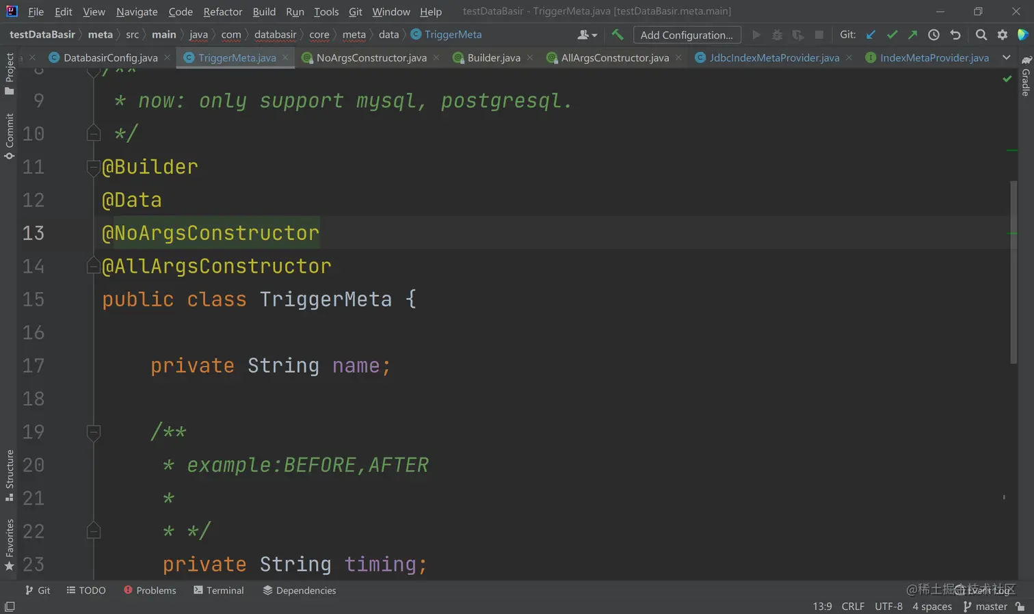Click the editor vertical scrollbar
The image size is (1034, 614).
(1013, 272)
